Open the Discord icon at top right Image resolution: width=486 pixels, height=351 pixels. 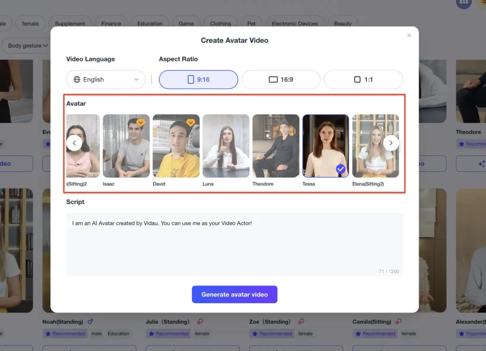point(464,3)
